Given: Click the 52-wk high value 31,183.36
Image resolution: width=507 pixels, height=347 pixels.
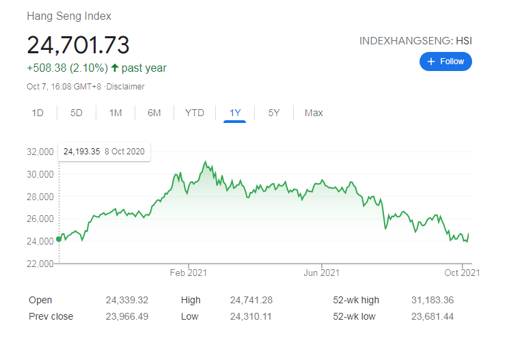Looking at the screenshot, I should pos(433,300).
